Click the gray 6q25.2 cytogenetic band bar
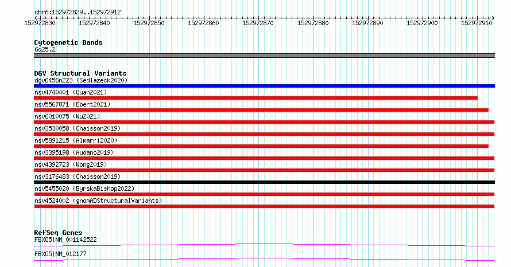The height and width of the screenshot is (267, 511). point(264,56)
